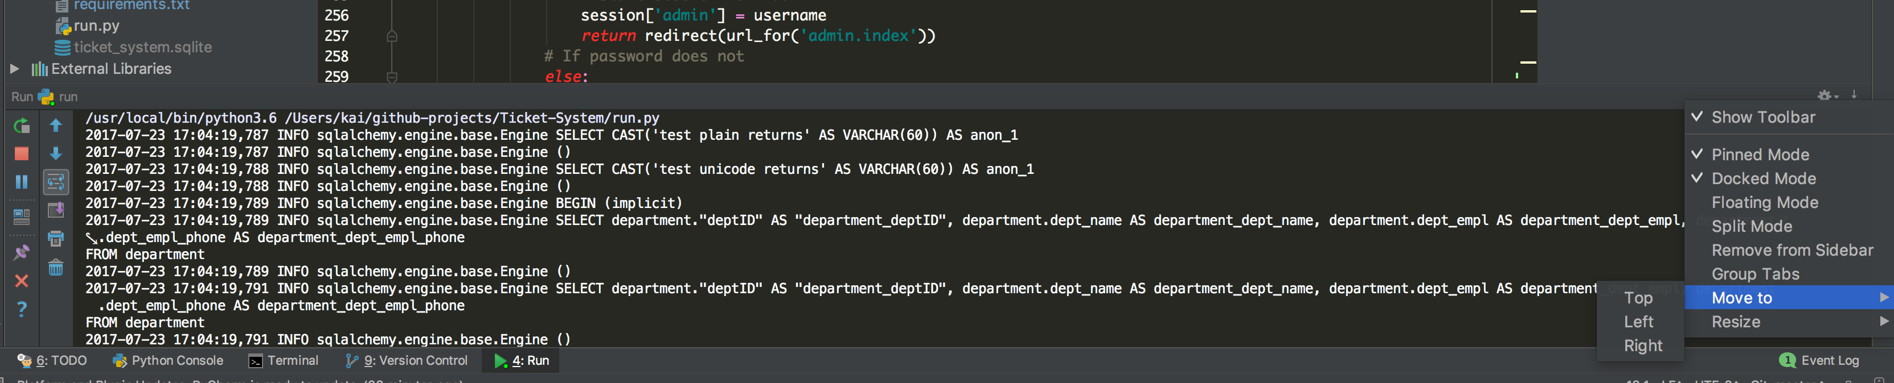Click the pin tab icon

pyautogui.click(x=21, y=252)
